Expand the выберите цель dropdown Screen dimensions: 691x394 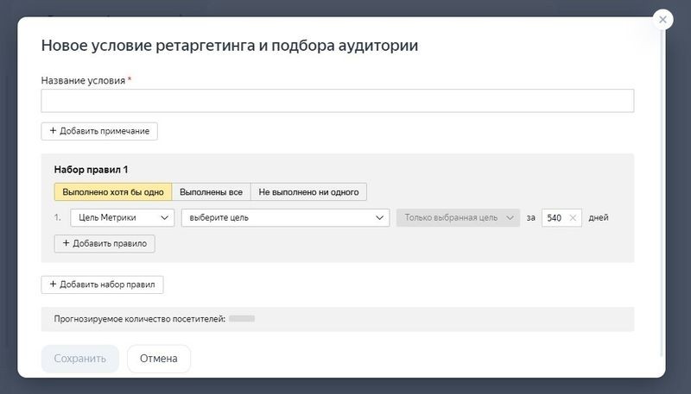284,218
